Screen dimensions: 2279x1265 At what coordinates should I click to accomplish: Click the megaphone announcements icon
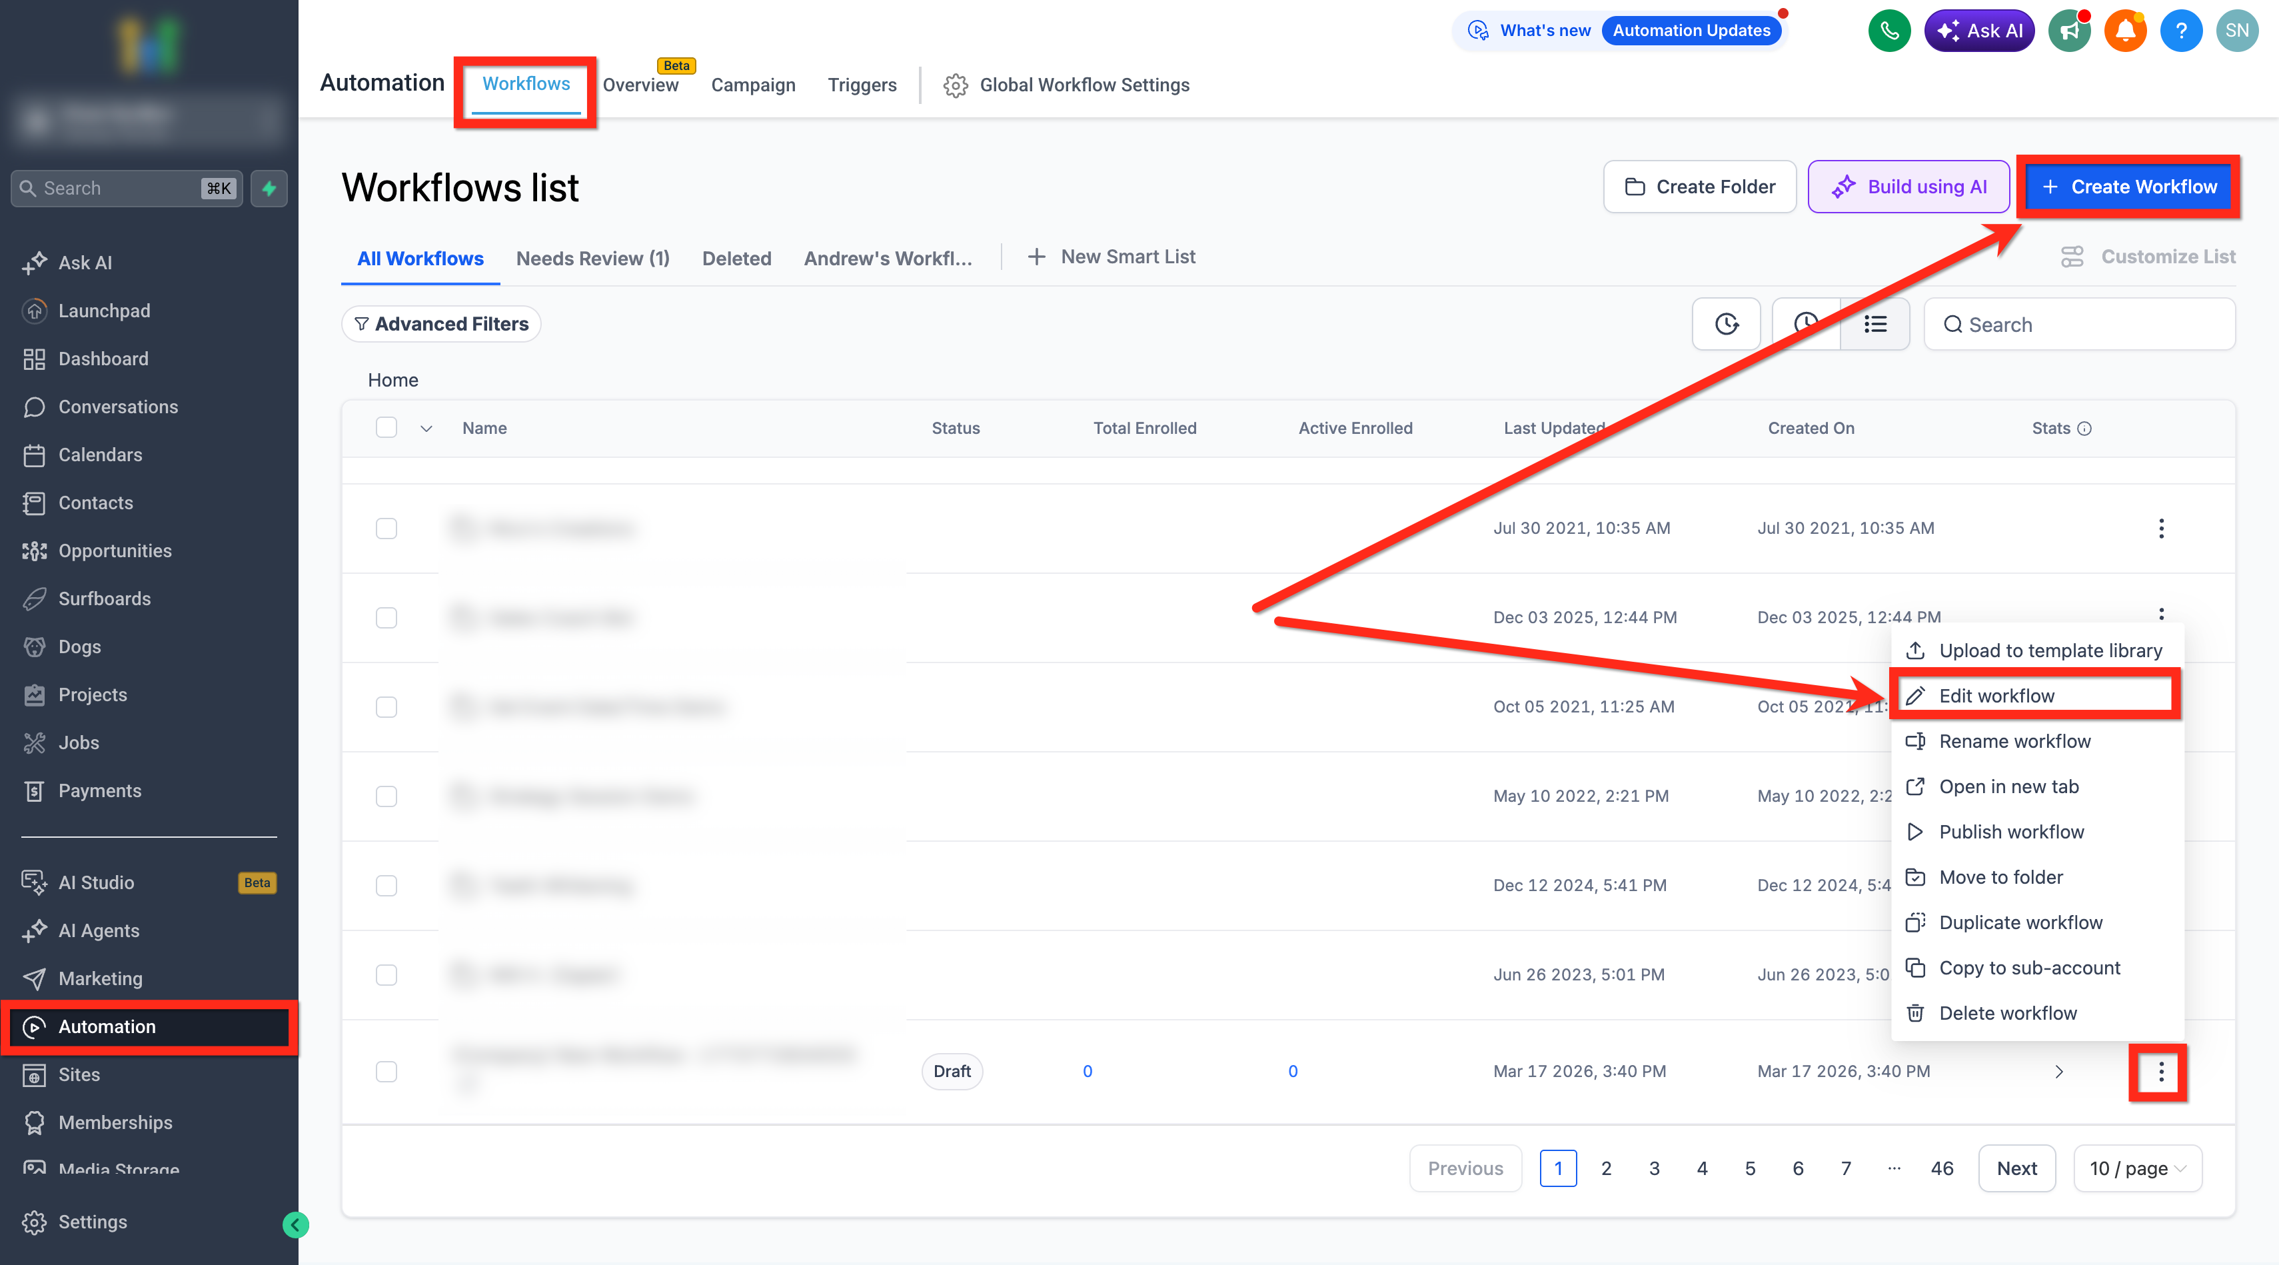2069,31
